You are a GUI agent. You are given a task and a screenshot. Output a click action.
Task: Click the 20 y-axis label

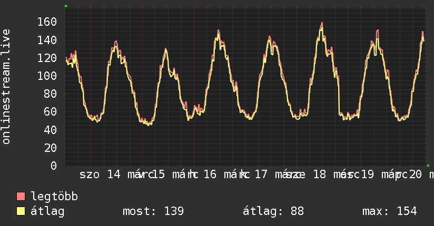point(51,148)
